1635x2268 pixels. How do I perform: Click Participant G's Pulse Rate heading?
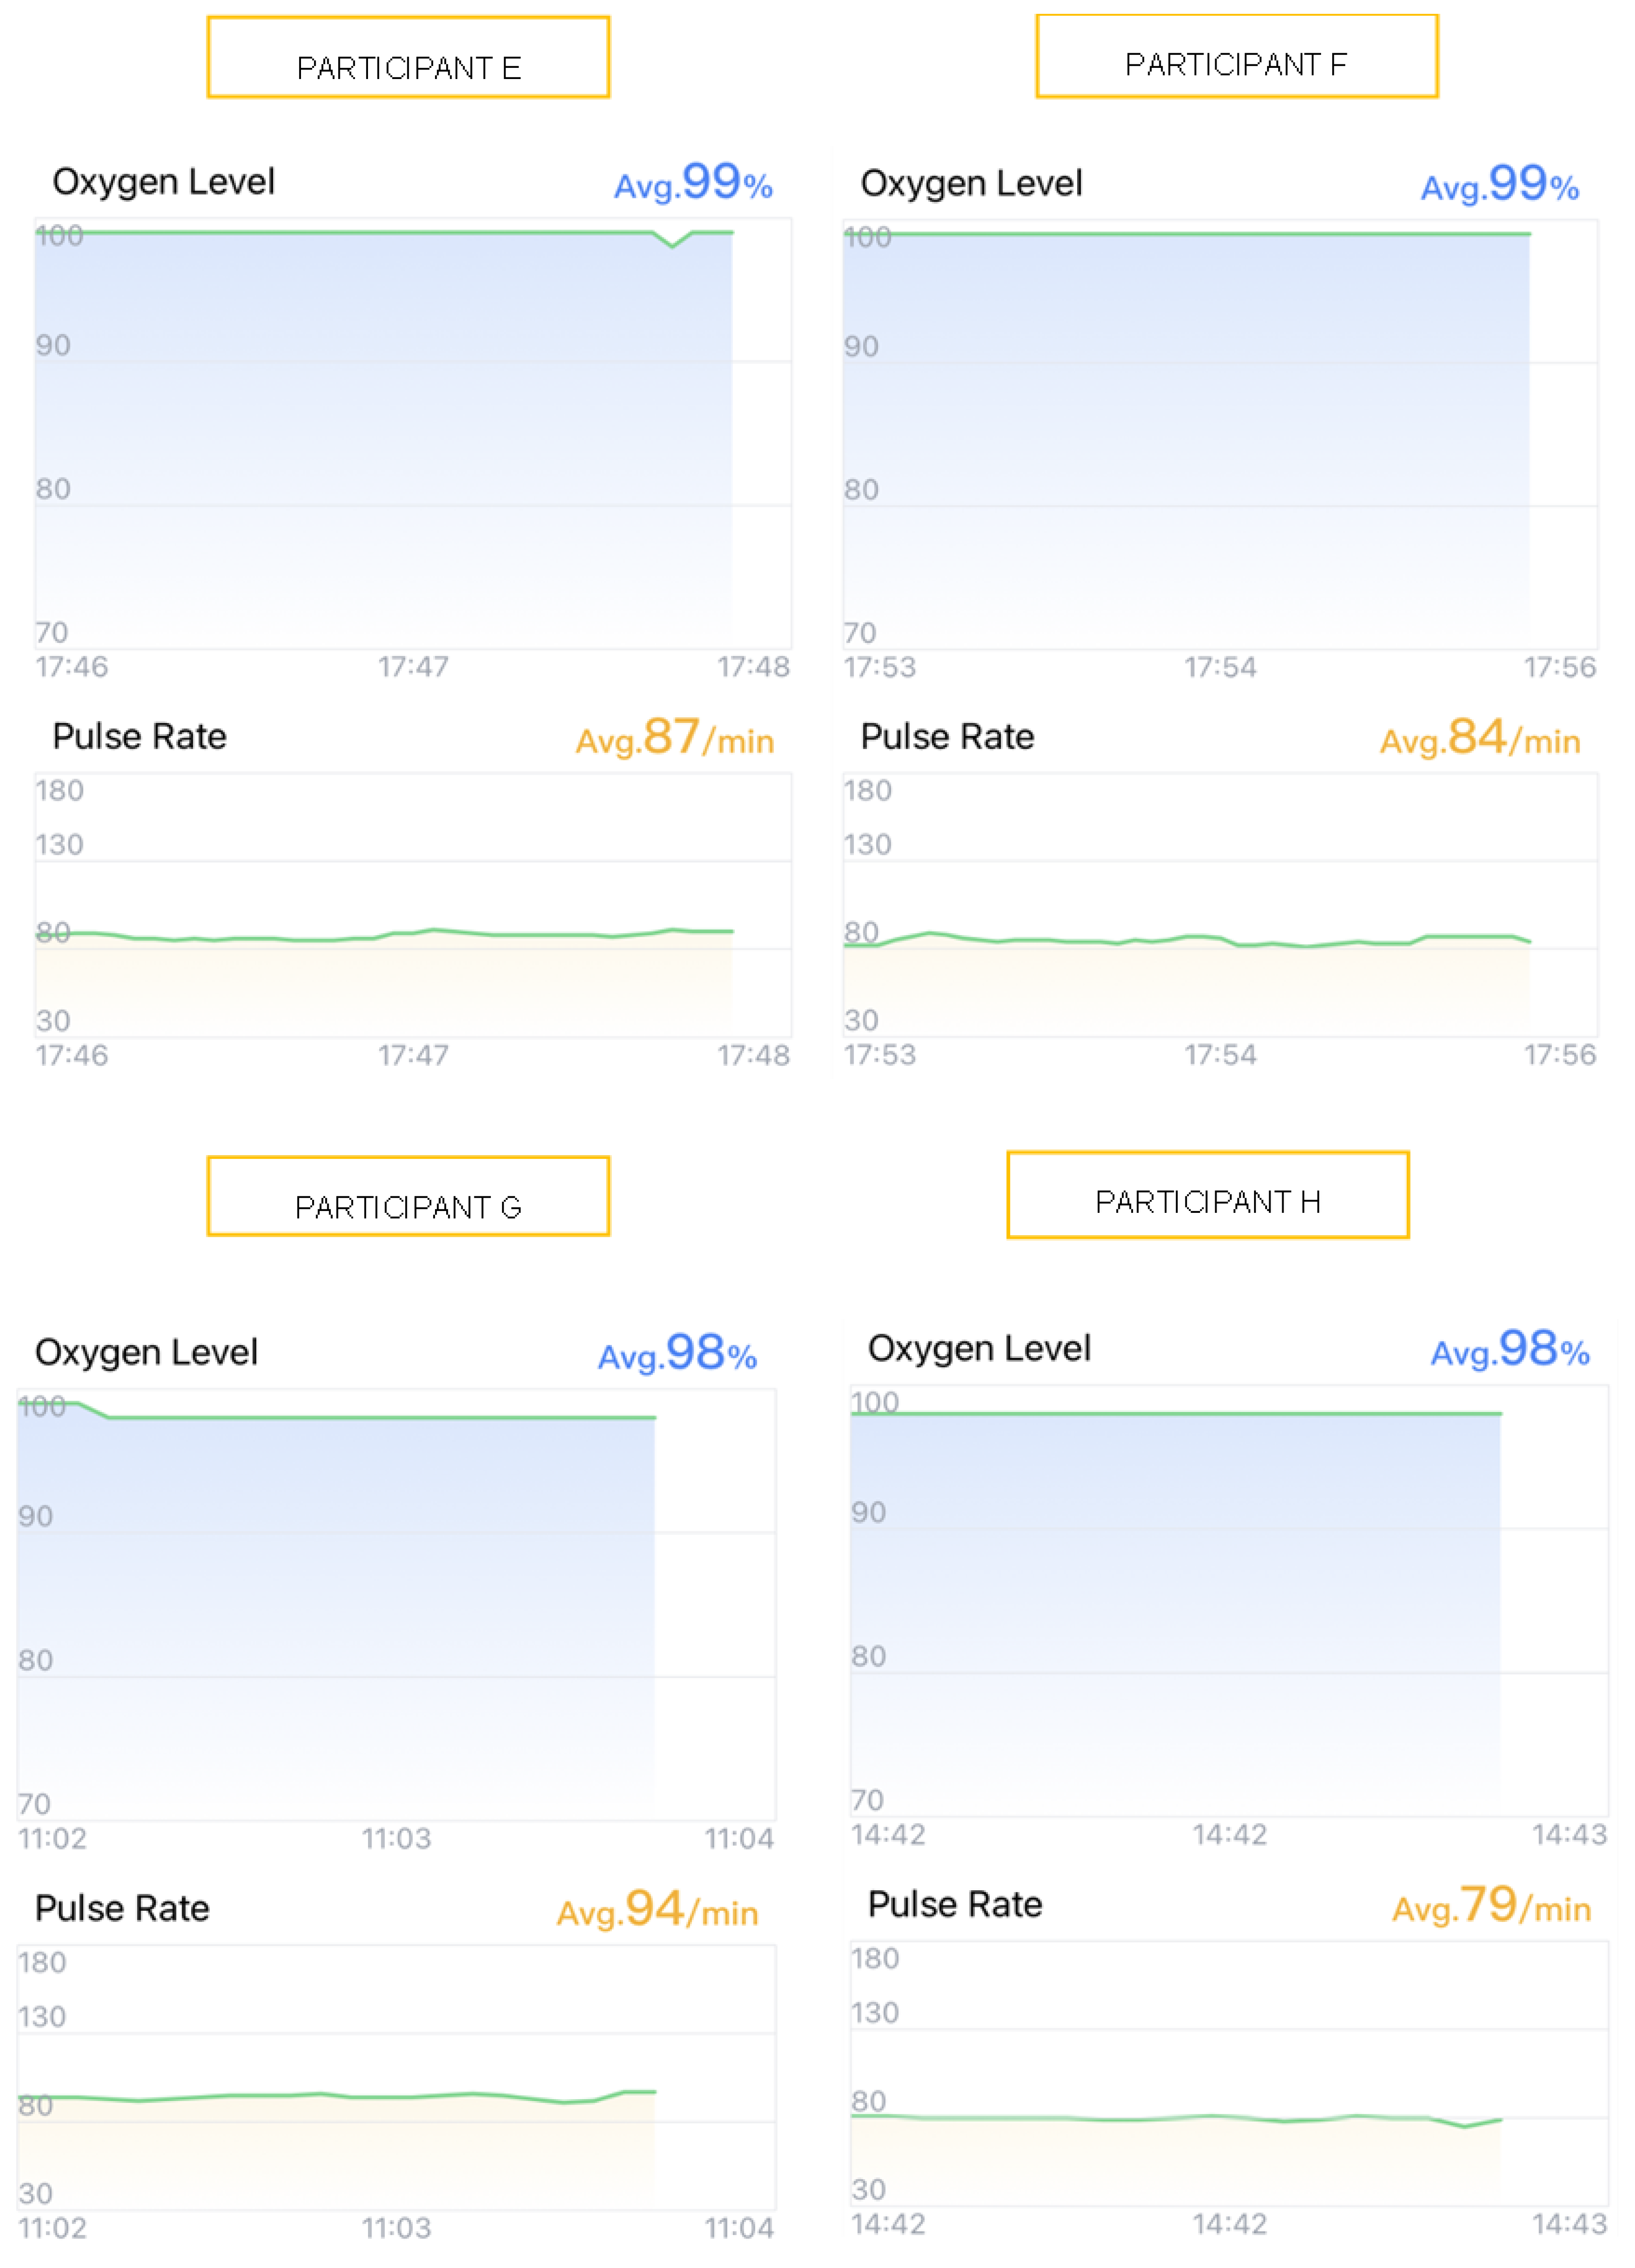tap(122, 1908)
